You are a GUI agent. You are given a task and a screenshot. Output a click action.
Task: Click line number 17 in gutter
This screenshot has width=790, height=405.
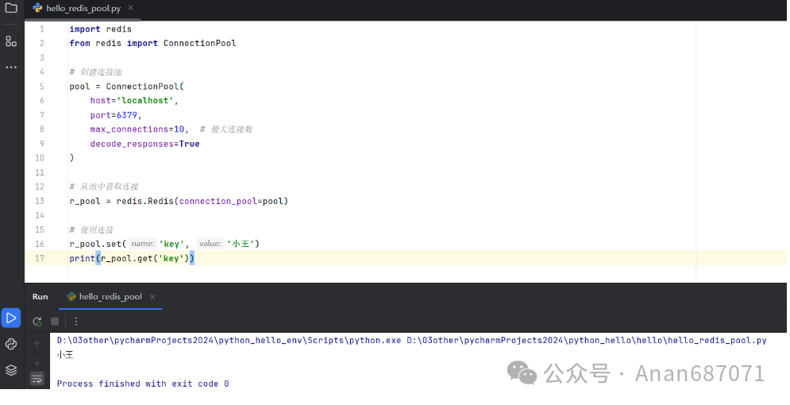pos(40,258)
